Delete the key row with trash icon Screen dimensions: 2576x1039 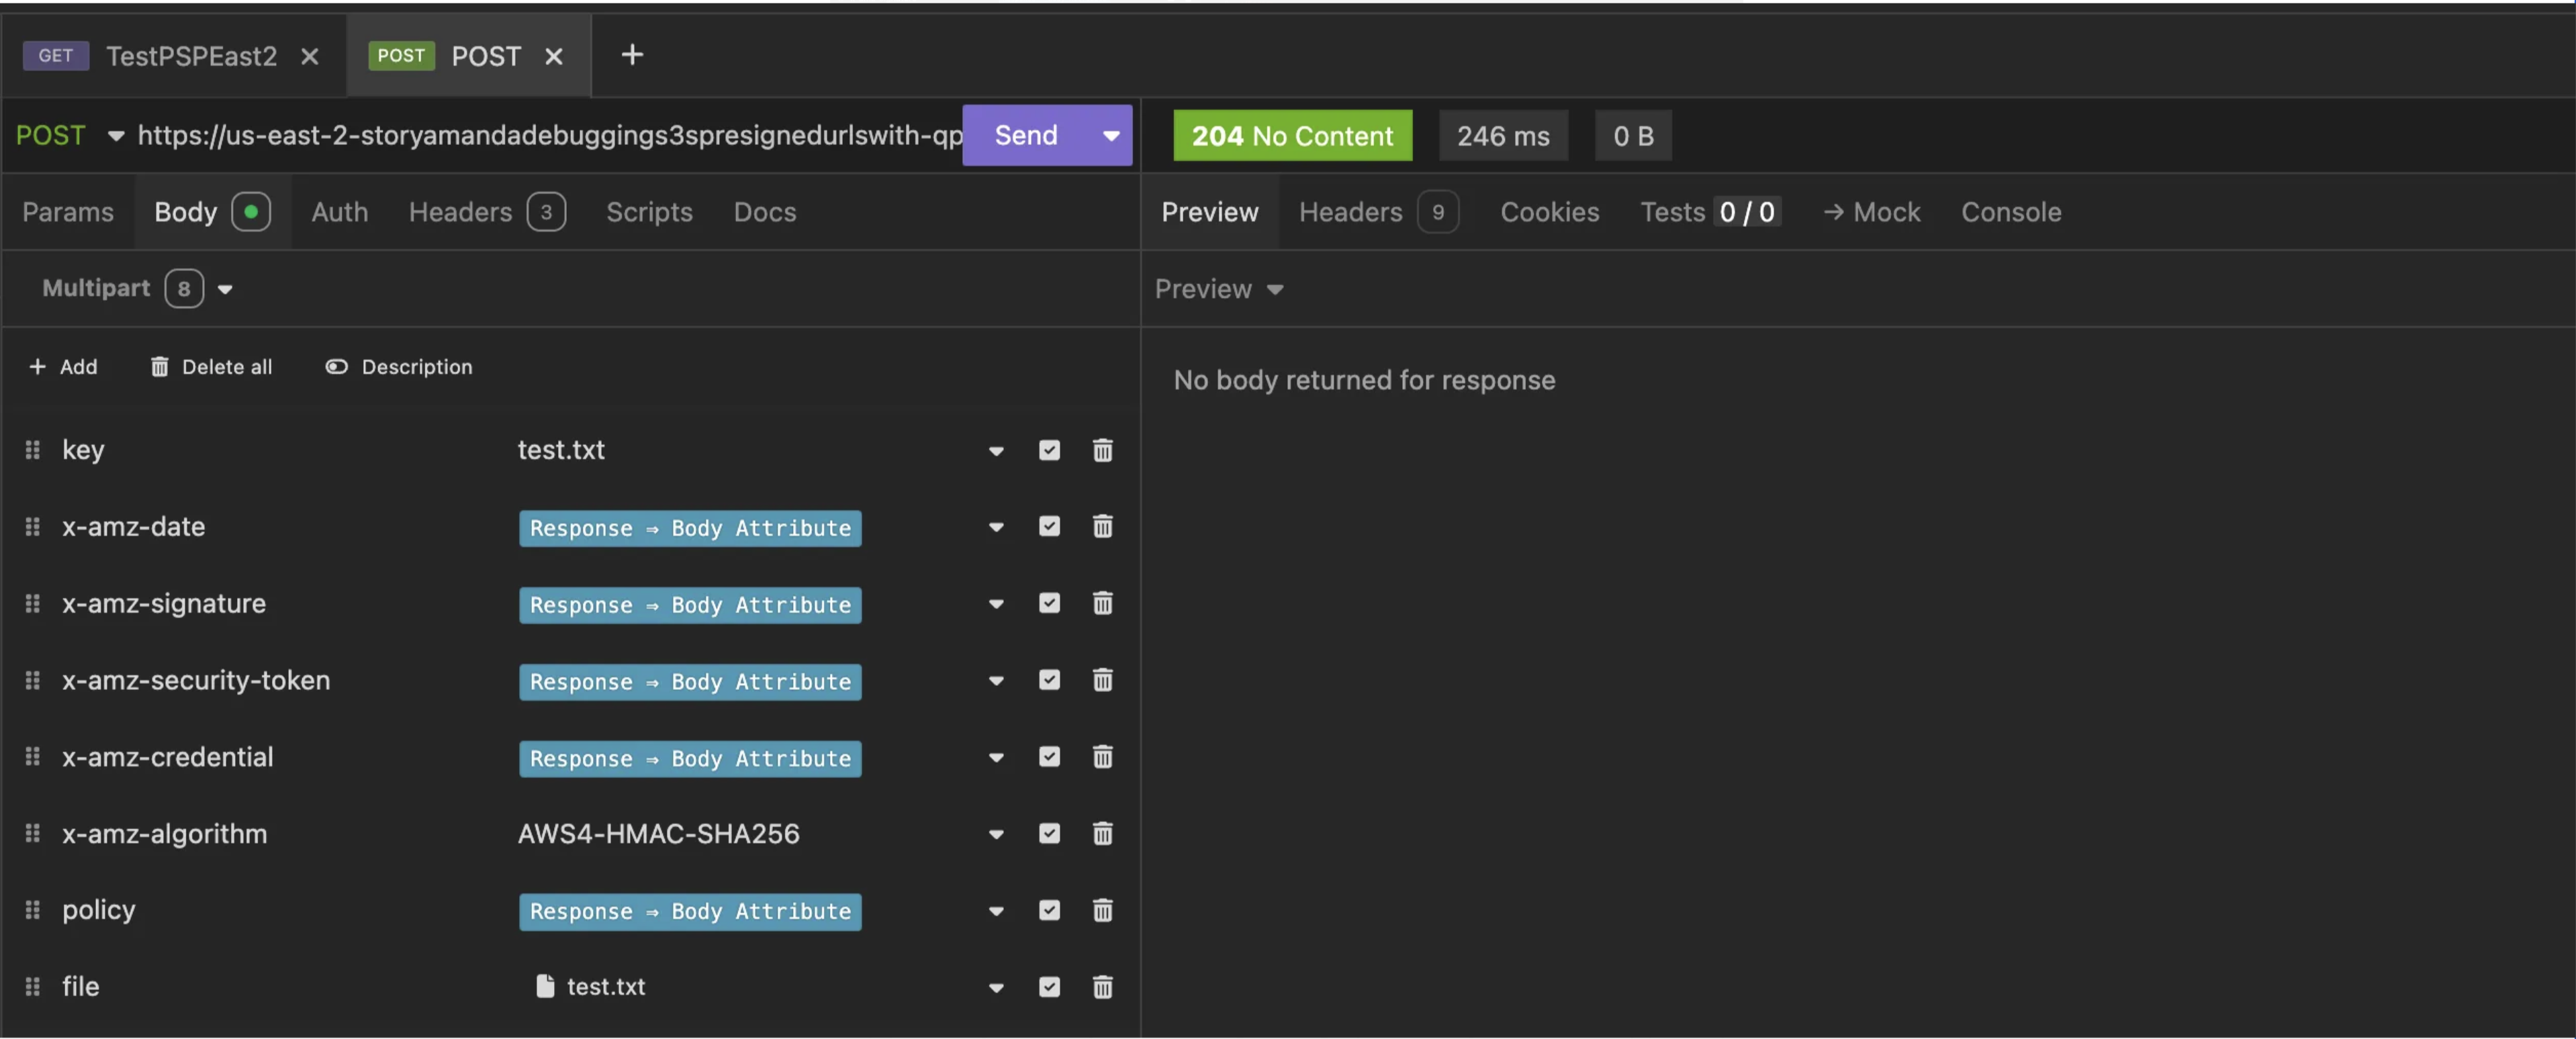[1102, 450]
